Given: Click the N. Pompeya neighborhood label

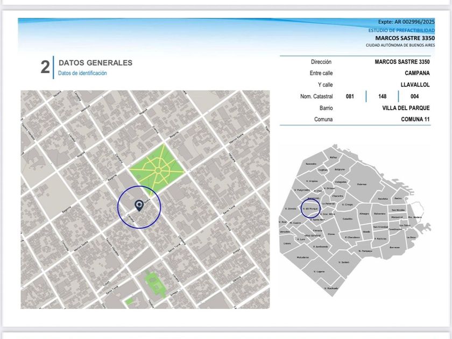Looking at the screenshot, I should 365,251.
